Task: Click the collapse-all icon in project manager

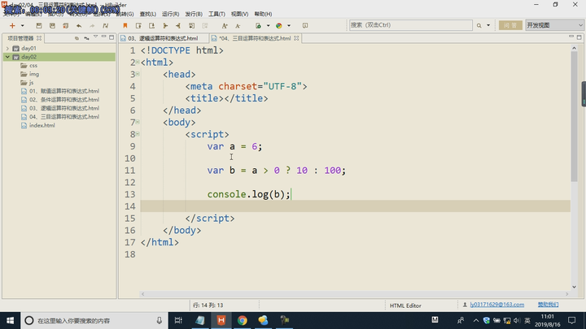Action: click(77, 38)
